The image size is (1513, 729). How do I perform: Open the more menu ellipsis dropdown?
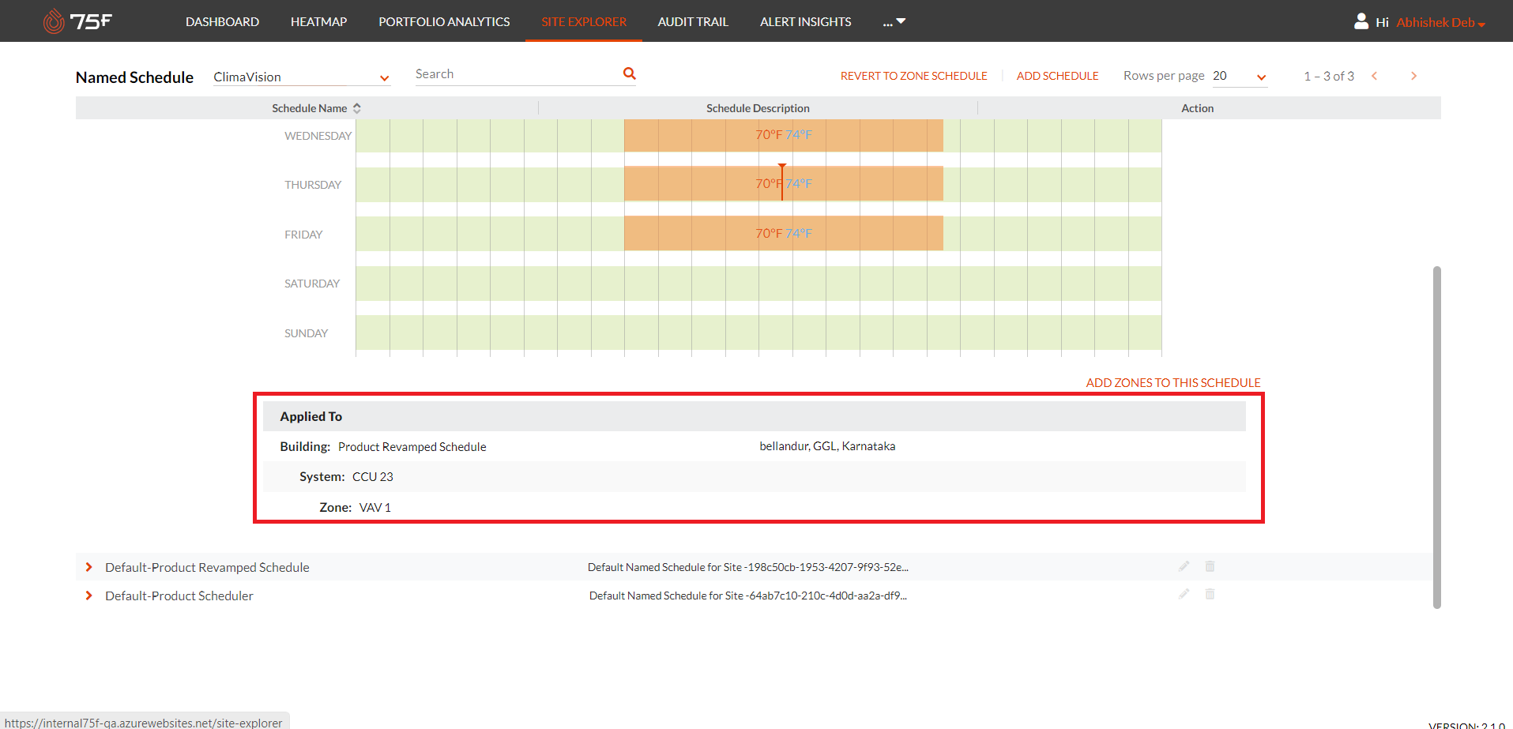tap(894, 21)
